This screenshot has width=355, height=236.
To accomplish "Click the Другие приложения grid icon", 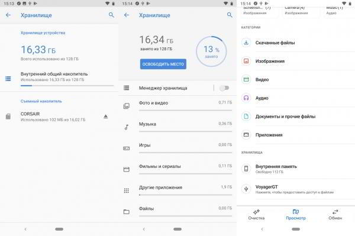I will tap(127, 190).
